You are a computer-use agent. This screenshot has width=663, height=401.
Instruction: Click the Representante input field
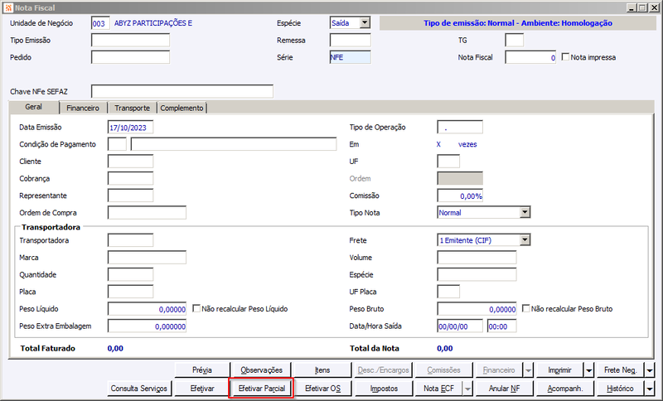pos(131,196)
